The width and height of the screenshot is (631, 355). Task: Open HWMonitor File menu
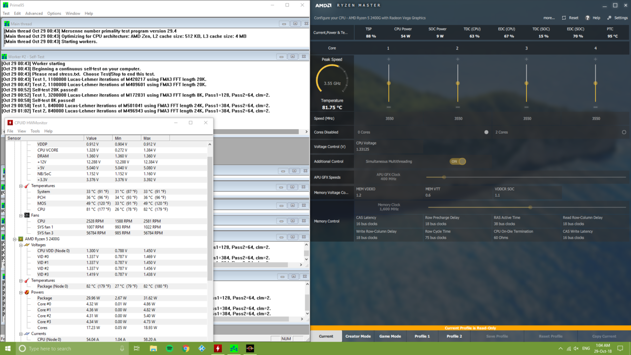[10, 131]
